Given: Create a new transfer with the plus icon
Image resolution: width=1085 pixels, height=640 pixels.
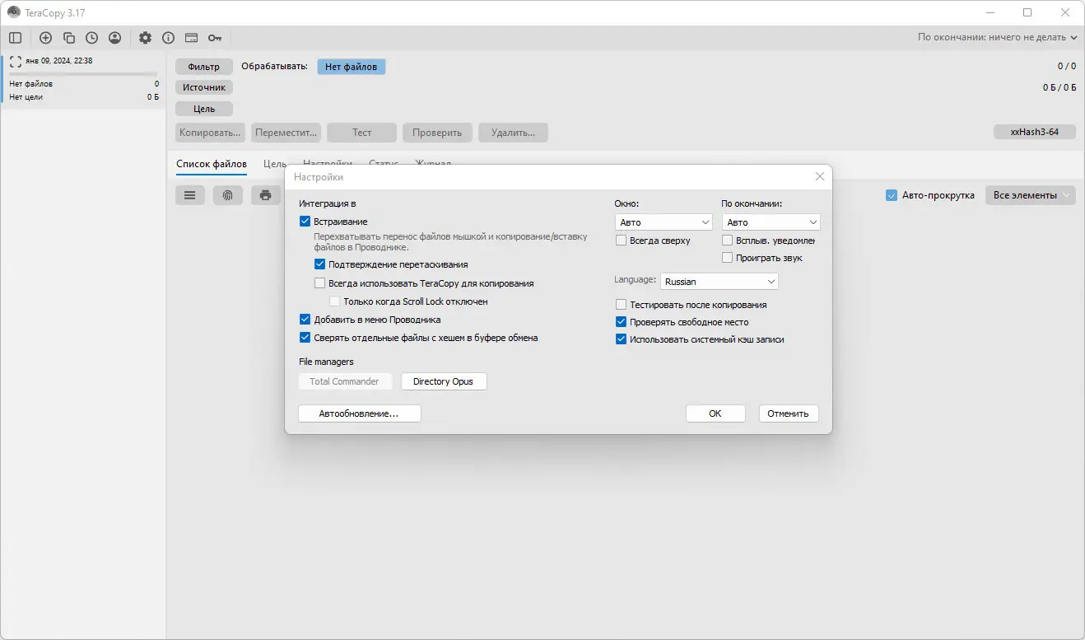Looking at the screenshot, I should (x=46, y=38).
